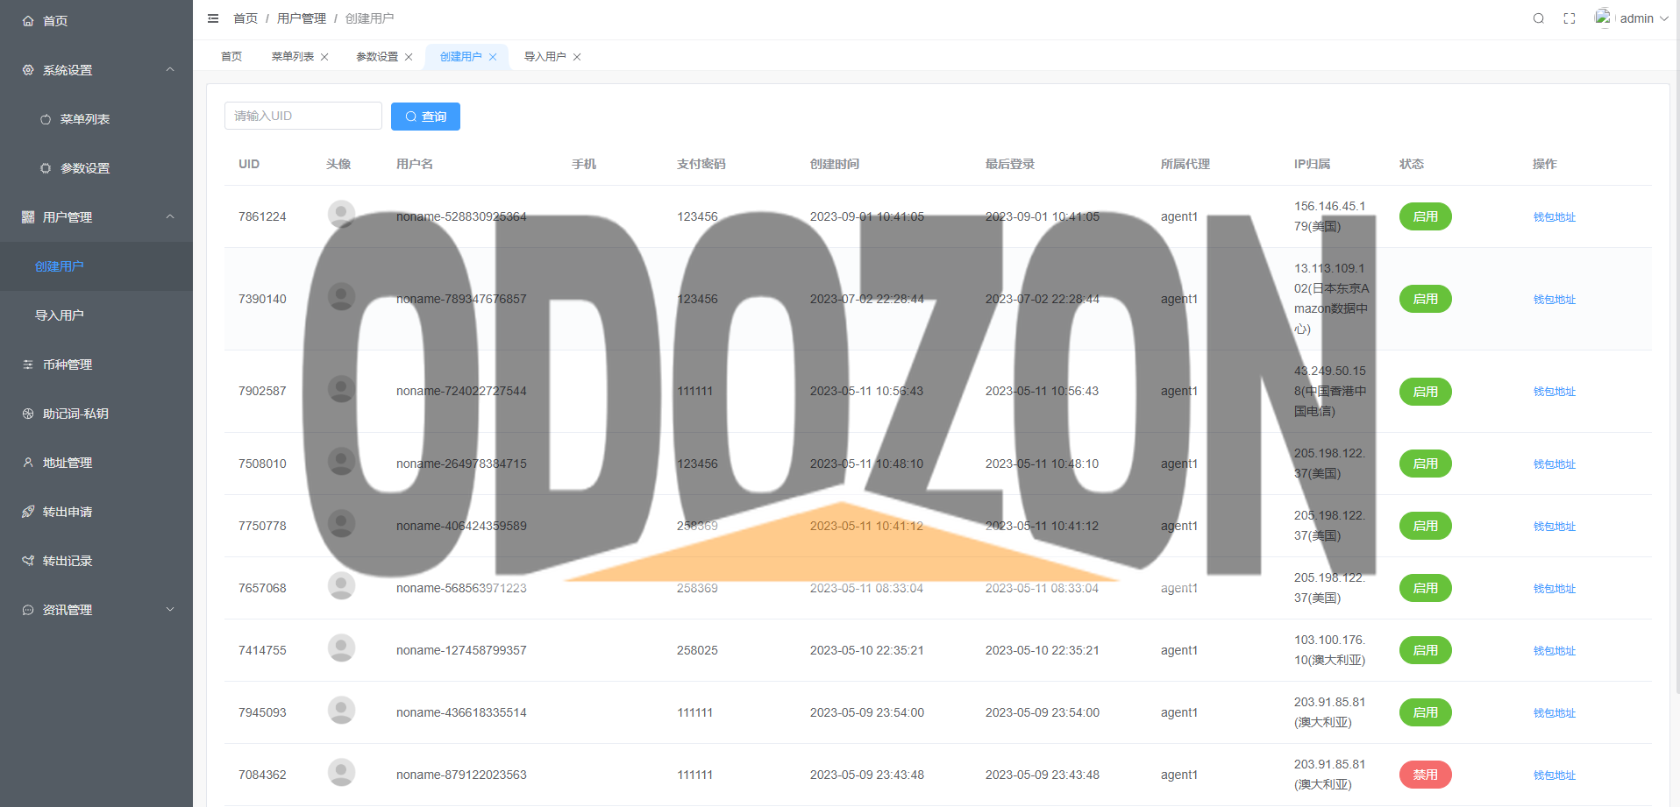Click the 地址管理 person icon
This screenshot has width=1680, height=807.
click(28, 463)
